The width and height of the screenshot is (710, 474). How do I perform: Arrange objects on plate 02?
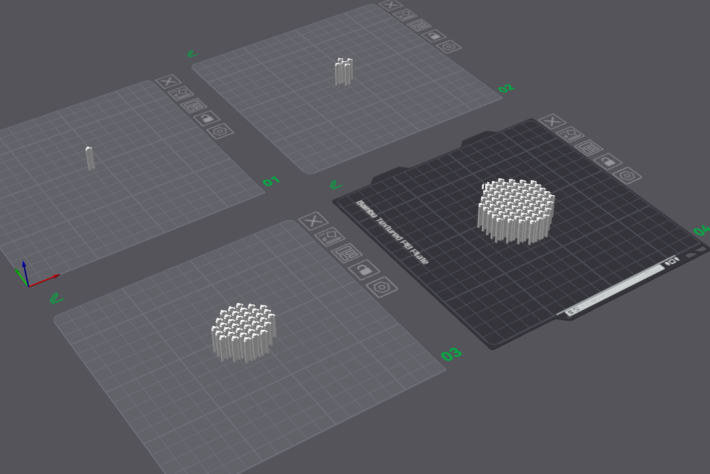click(x=418, y=24)
